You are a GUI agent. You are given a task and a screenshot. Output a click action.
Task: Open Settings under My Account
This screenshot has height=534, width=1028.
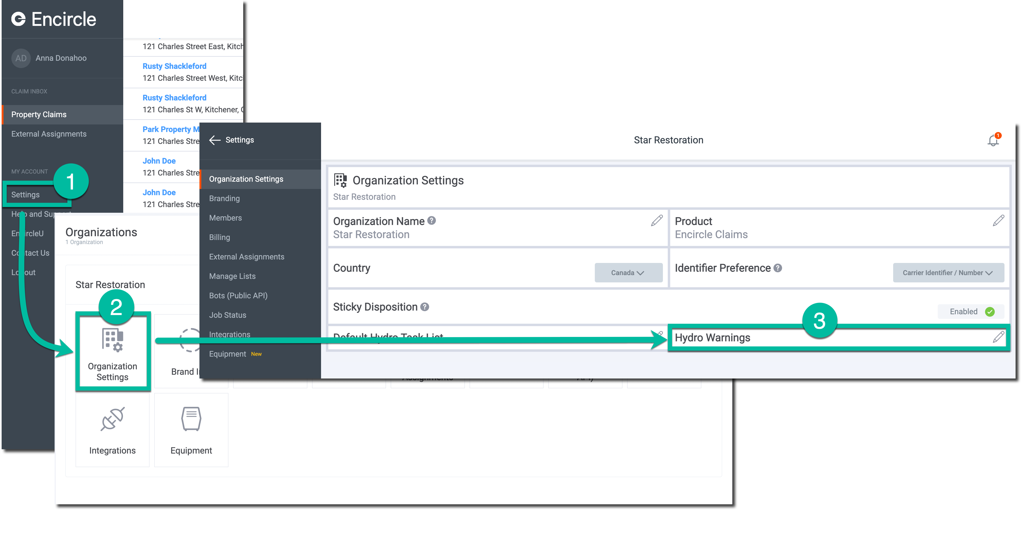pyautogui.click(x=25, y=195)
